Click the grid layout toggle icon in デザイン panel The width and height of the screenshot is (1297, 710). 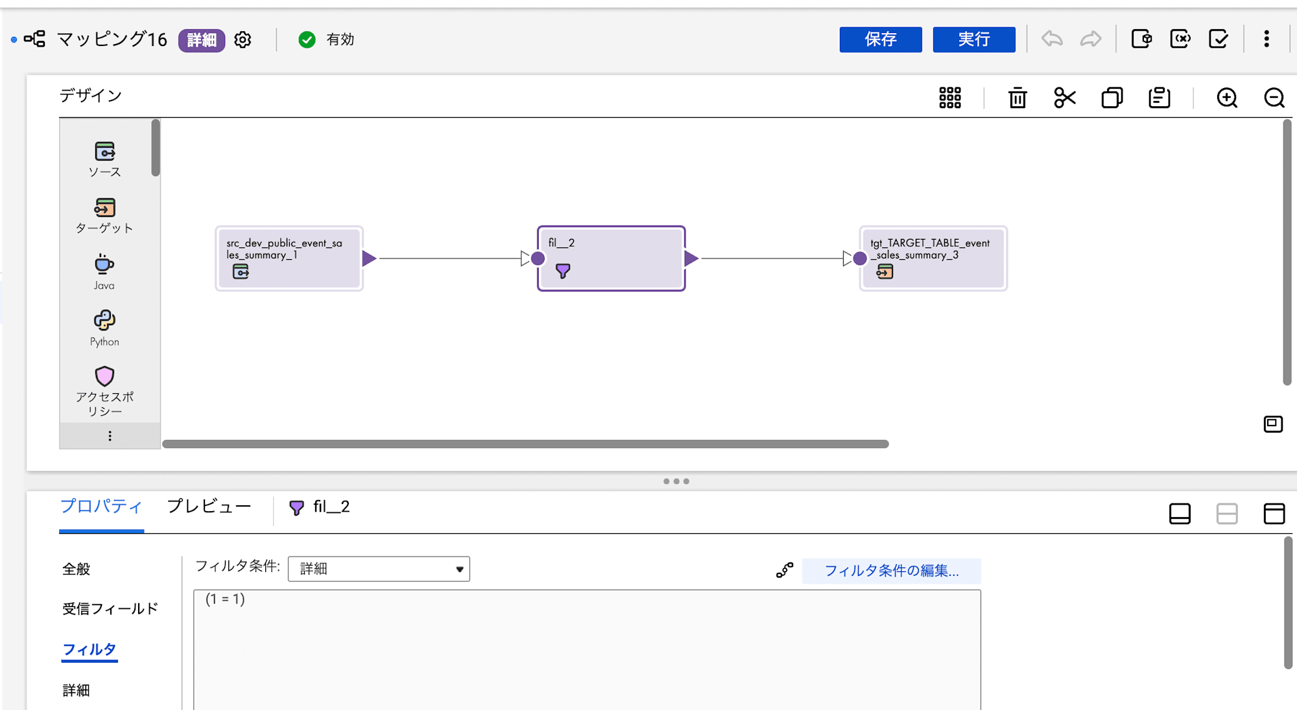(x=951, y=96)
